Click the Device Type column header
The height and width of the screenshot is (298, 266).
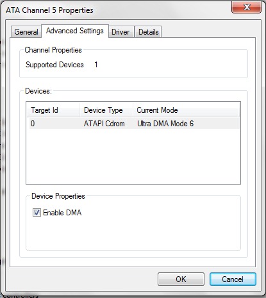pyautogui.click(x=106, y=110)
